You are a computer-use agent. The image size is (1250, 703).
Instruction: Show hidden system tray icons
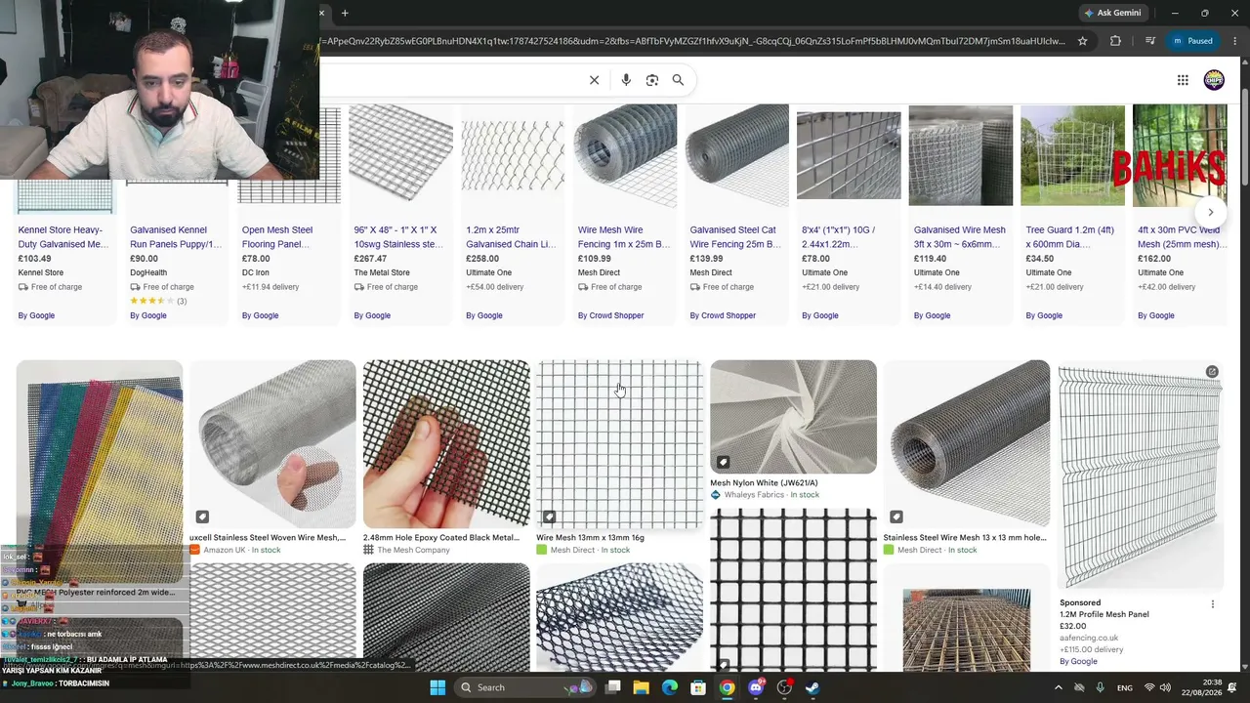pos(1058,687)
